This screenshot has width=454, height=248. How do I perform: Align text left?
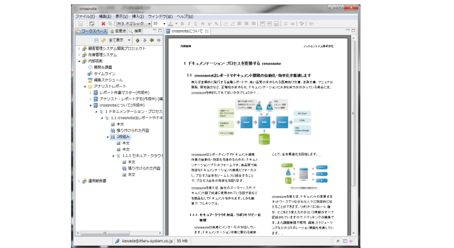tap(239, 24)
